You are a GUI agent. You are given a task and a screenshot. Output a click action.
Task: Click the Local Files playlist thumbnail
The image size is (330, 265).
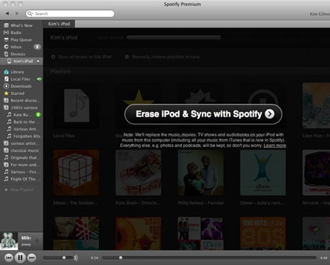[76, 105]
